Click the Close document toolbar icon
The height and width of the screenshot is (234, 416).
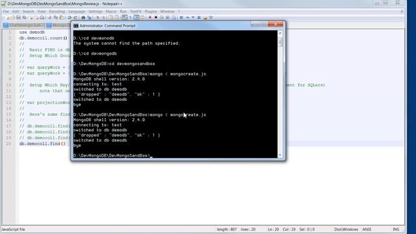click(31, 18)
